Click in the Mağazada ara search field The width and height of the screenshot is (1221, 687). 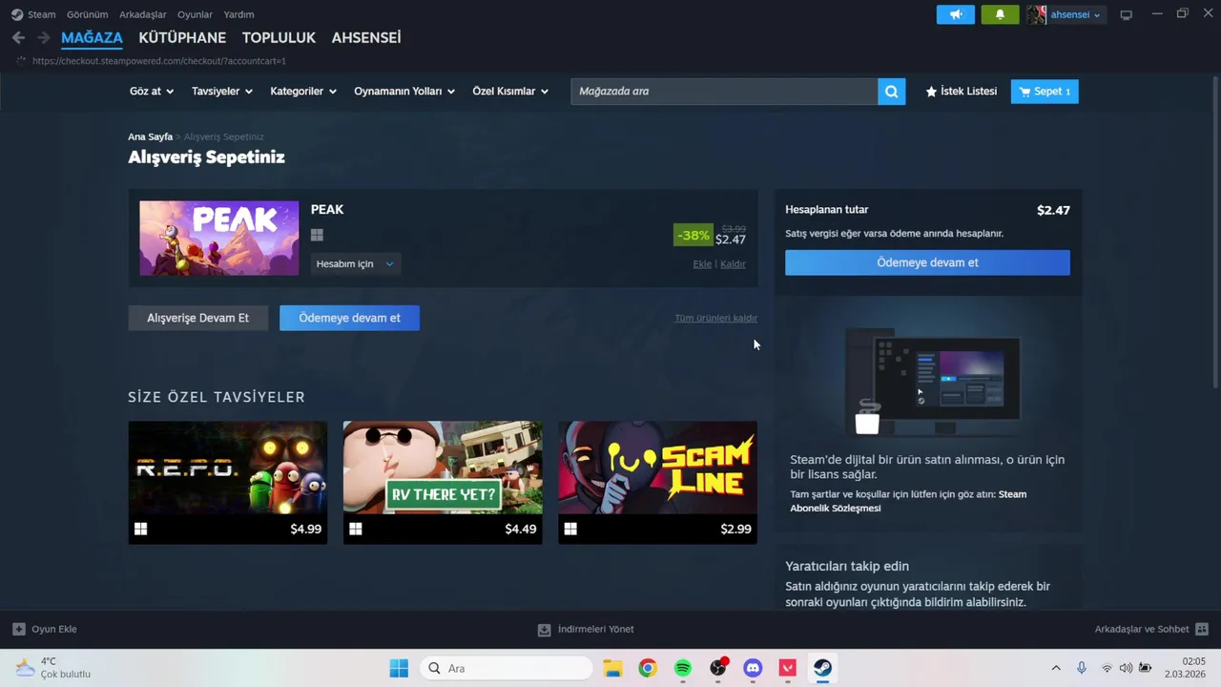pyautogui.click(x=724, y=92)
